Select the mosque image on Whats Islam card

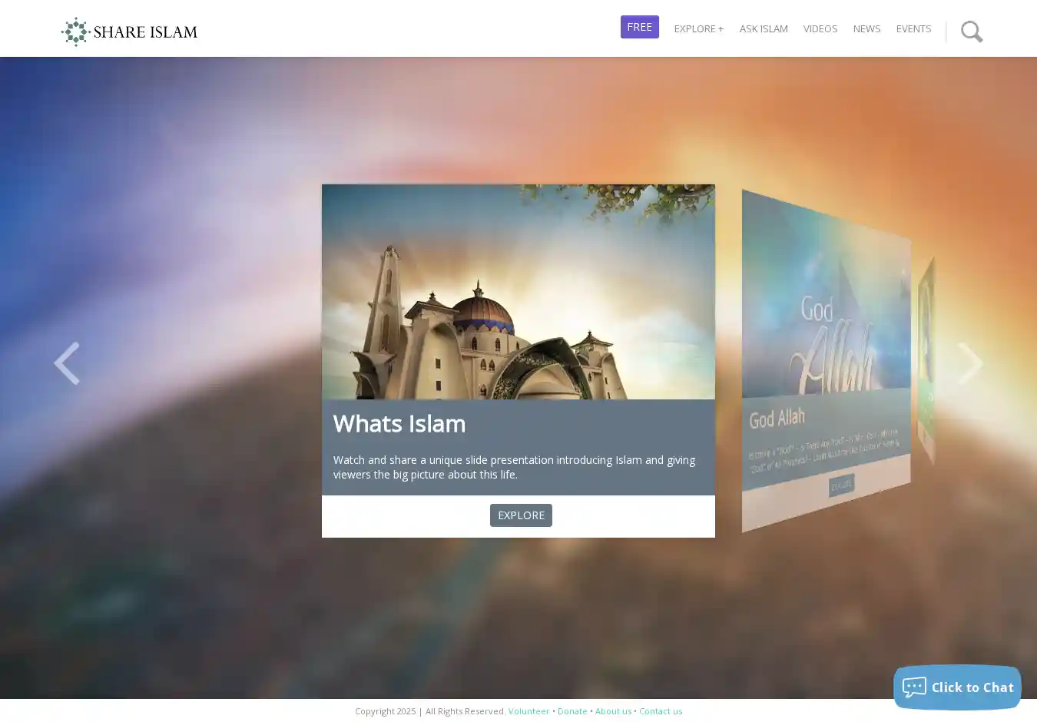click(518, 292)
